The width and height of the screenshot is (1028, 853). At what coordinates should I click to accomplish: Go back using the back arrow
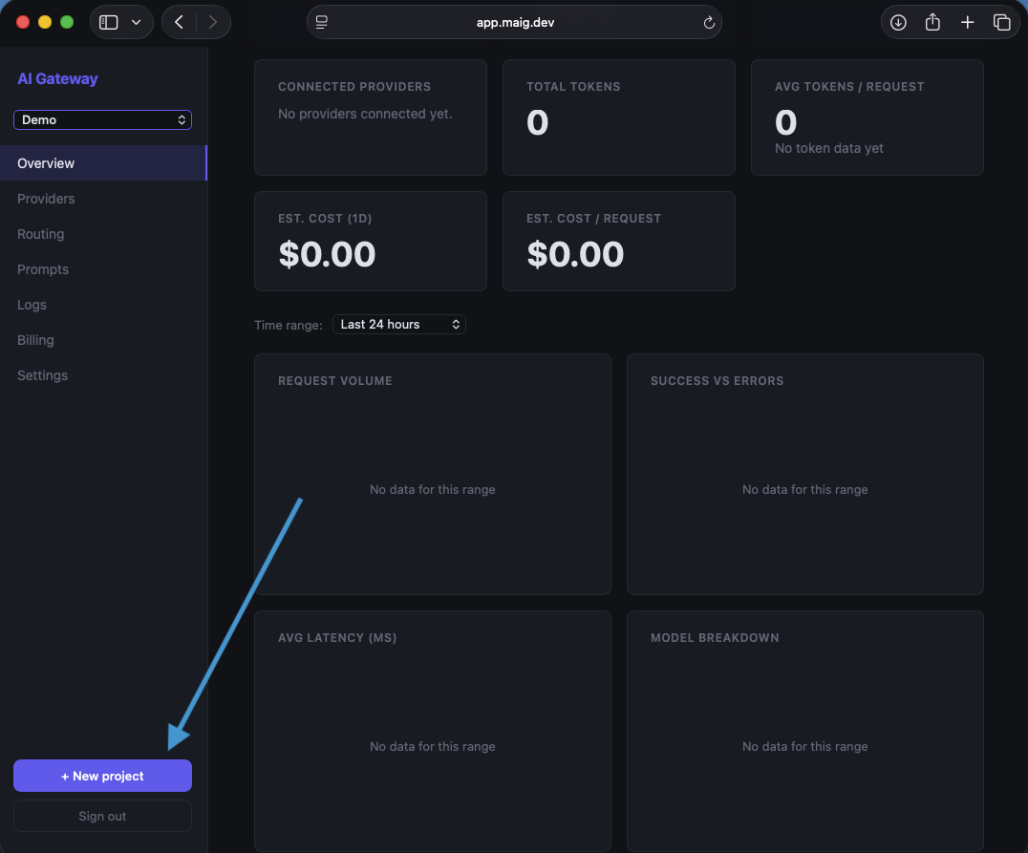179,22
